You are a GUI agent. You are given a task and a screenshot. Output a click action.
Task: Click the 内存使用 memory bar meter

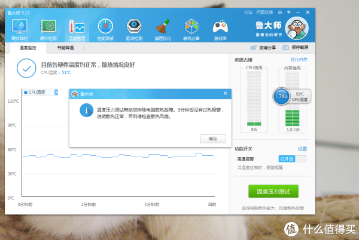click(x=293, y=99)
